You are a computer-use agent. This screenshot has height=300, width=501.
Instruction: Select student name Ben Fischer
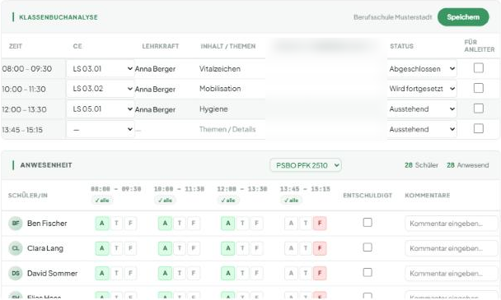tap(47, 224)
